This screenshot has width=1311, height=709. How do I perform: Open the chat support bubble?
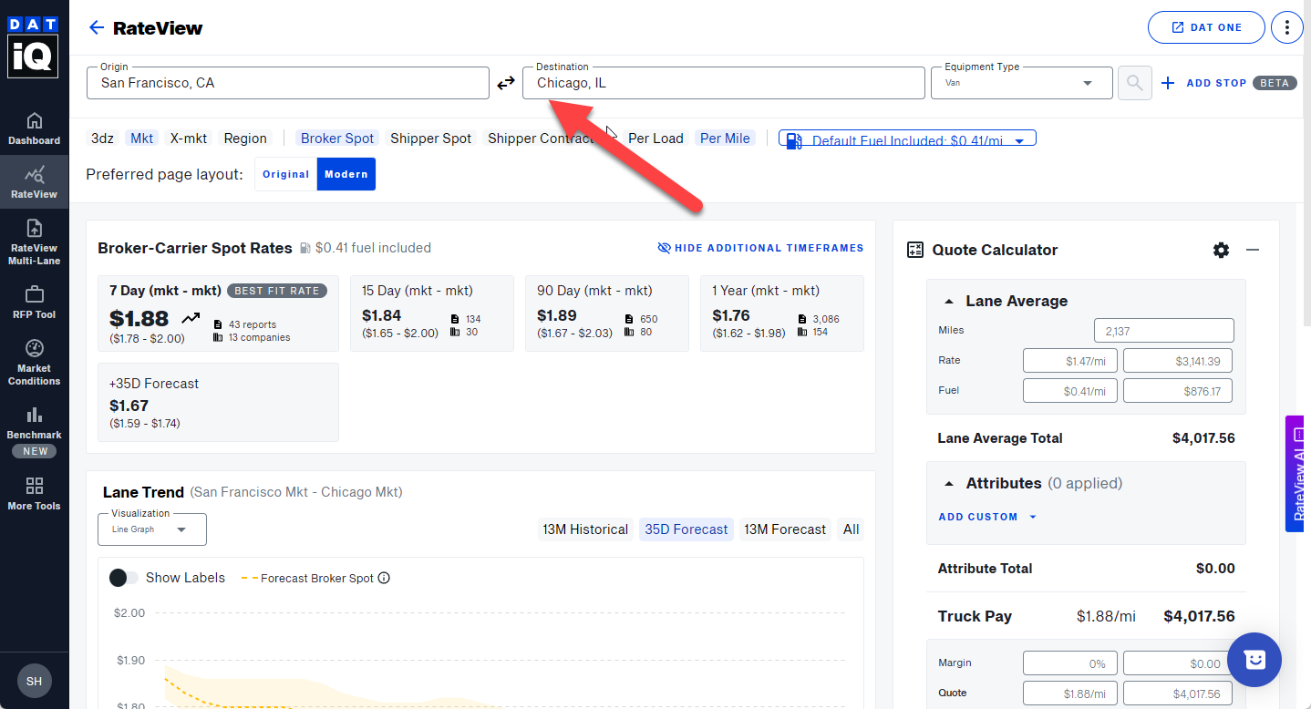coord(1254,659)
